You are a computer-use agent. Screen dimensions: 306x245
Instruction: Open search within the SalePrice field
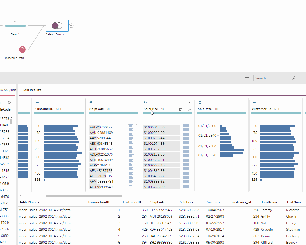pos(189,108)
